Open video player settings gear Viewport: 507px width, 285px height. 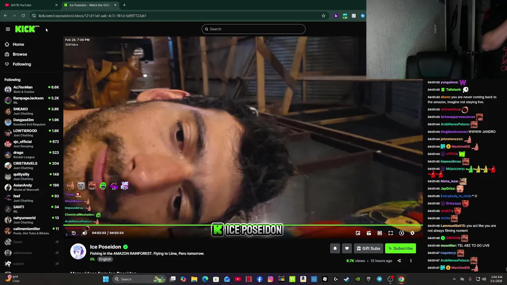412,233
